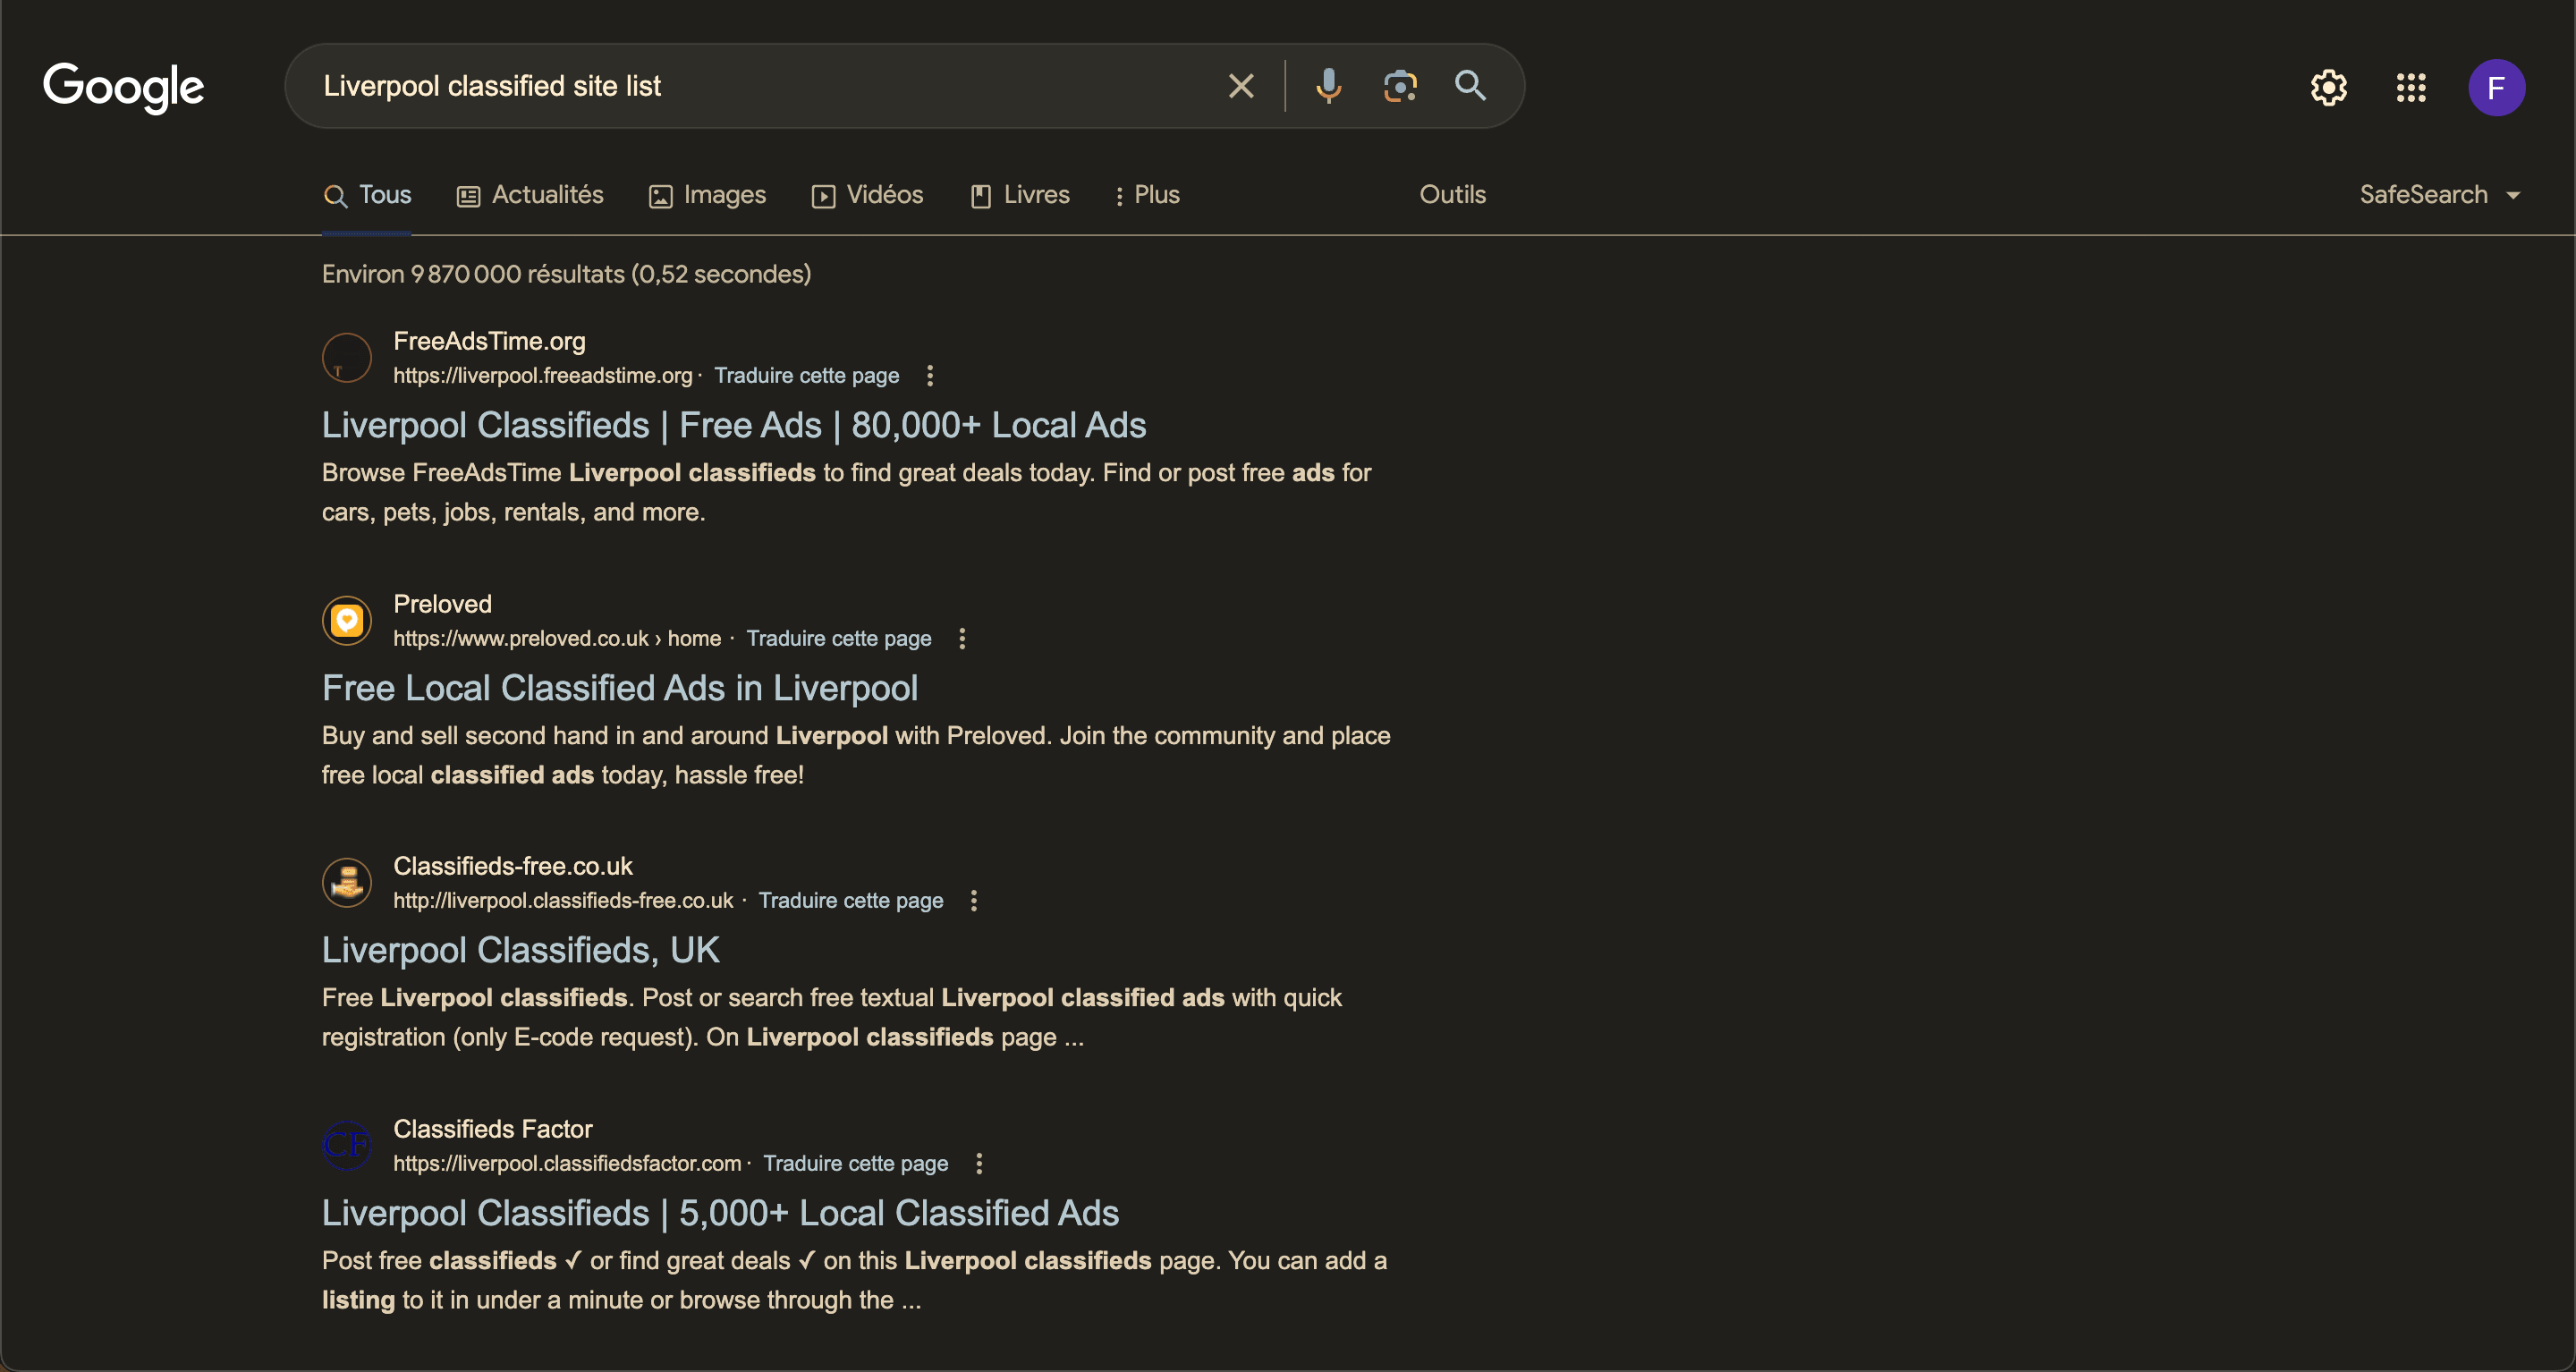Open three-dot menu for Preloved result
The image size is (2576, 1372).
click(x=962, y=638)
